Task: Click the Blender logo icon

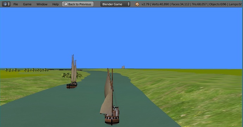Action: [137, 4]
